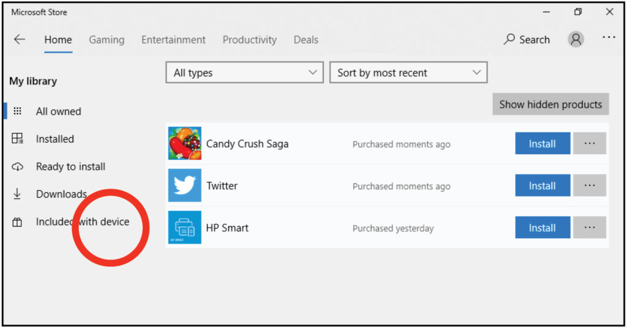The width and height of the screenshot is (627, 330).
Task: Click the Candy Crush Saga title
Action: [247, 144]
